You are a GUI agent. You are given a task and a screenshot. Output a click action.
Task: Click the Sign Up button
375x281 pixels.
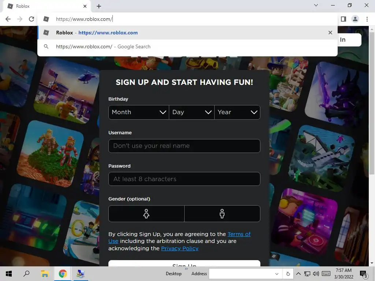[x=184, y=263]
